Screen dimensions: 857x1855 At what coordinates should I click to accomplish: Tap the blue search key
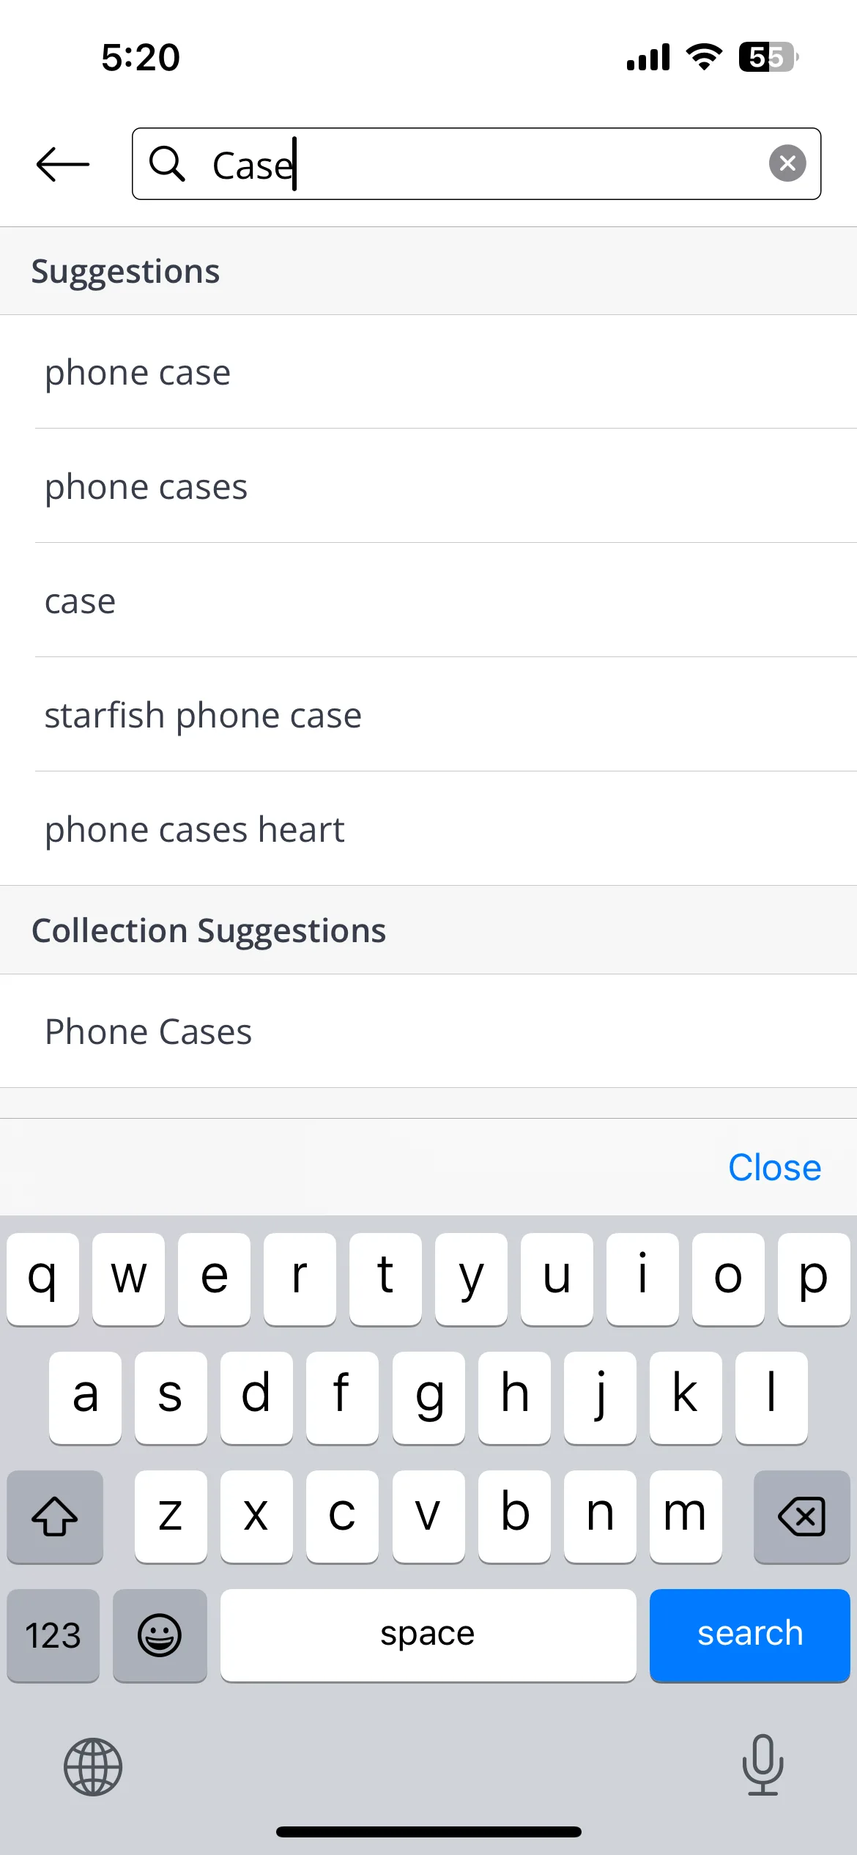pos(749,1634)
